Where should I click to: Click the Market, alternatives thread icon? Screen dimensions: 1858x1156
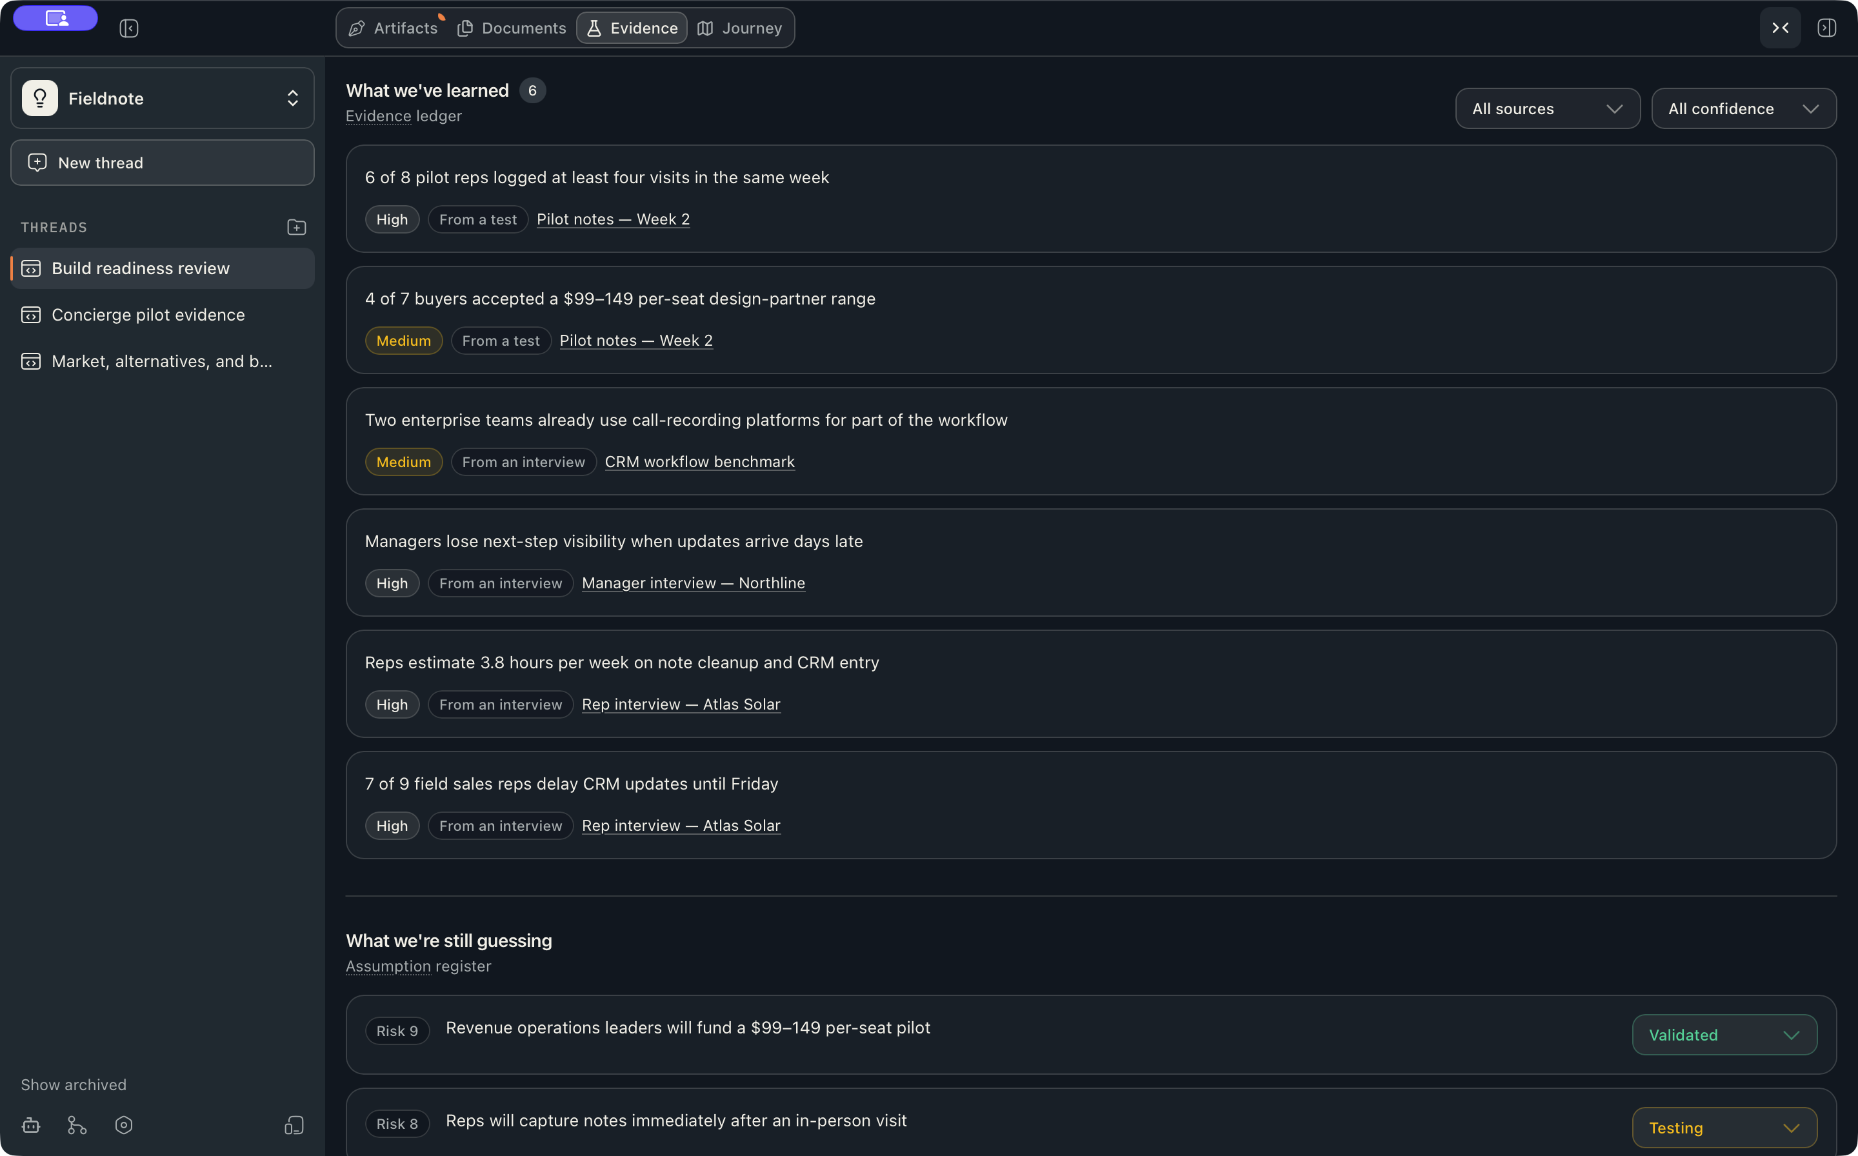pyautogui.click(x=30, y=362)
